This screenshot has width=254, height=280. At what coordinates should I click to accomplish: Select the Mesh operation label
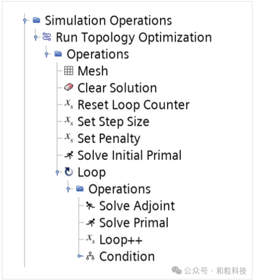pyautogui.click(x=93, y=71)
